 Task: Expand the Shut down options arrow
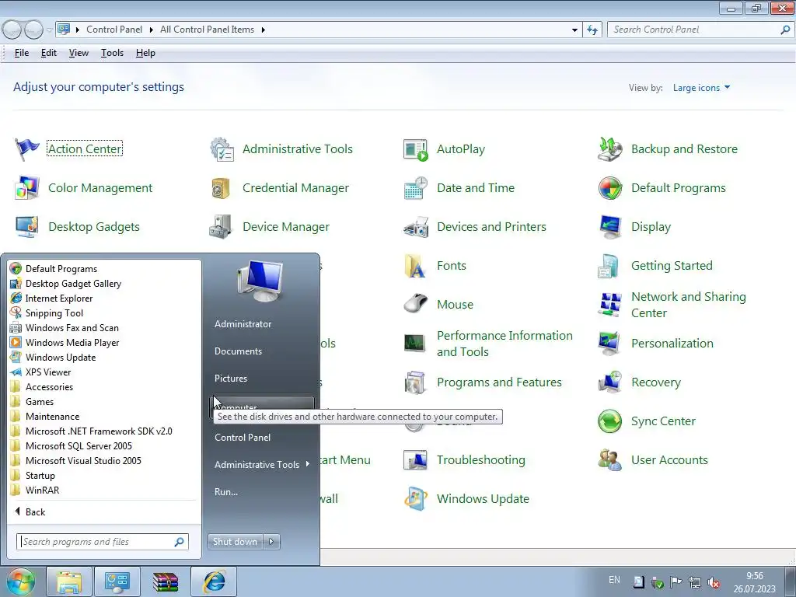pyautogui.click(x=271, y=542)
